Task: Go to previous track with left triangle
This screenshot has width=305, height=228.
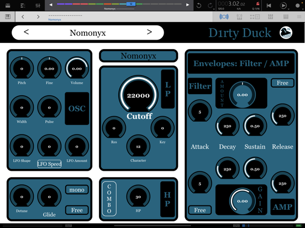Action: pyautogui.click(x=51, y=4)
